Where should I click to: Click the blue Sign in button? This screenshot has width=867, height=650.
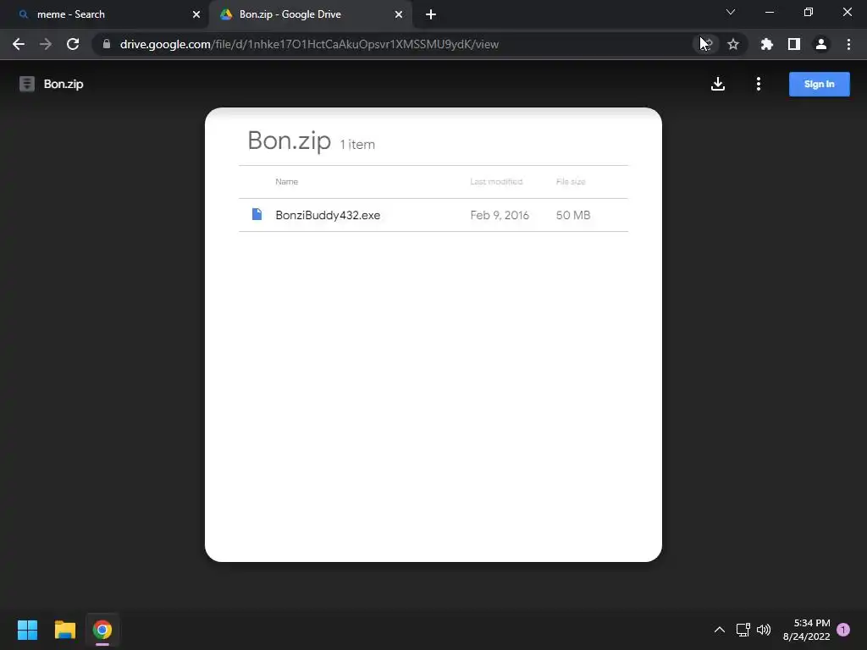coord(819,84)
